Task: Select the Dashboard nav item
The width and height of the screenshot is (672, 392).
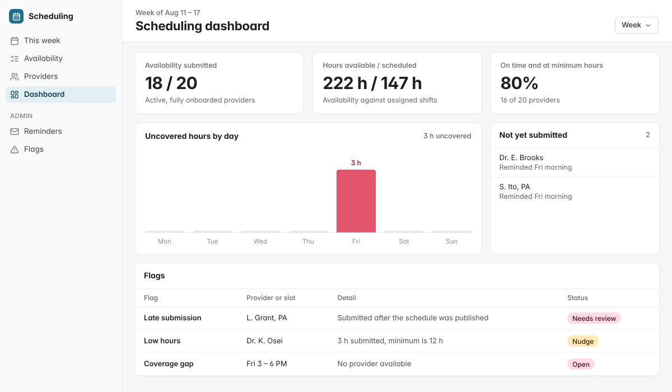Action: pyautogui.click(x=60, y=95)
